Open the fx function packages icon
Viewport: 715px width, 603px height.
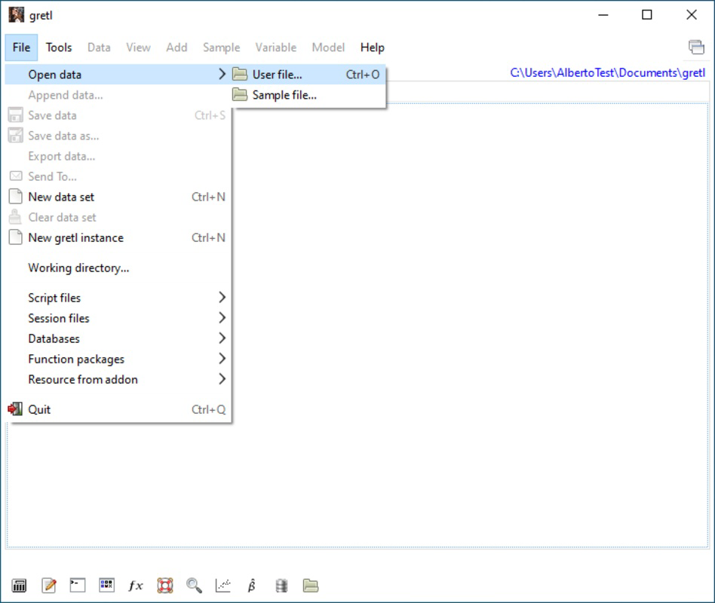coord(136,585)
